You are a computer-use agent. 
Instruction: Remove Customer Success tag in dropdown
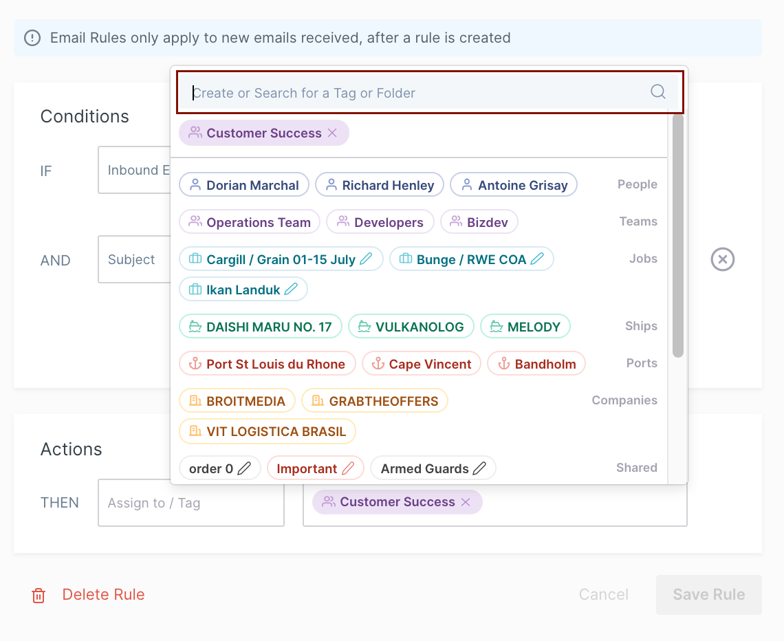coord(332,133)
